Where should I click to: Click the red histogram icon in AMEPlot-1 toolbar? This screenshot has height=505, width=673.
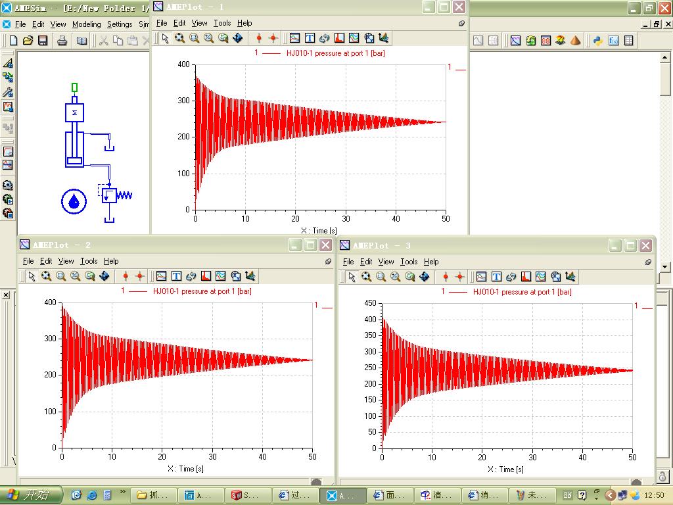[339, 38]
